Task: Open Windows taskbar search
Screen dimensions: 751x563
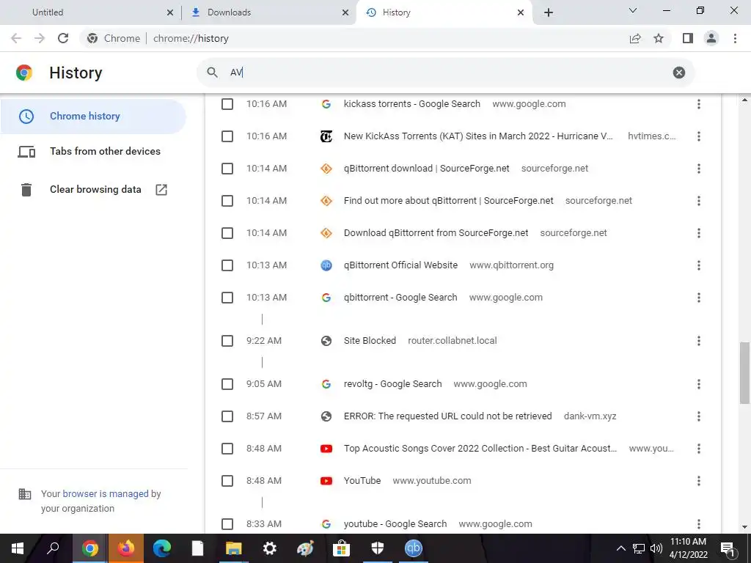Action: (x=53, y=548)
